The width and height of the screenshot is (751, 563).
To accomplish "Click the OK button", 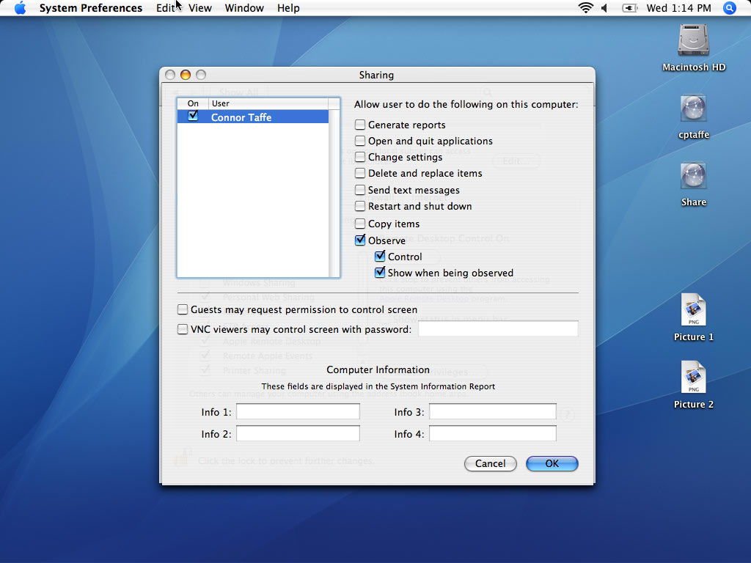I will point(552,463).
